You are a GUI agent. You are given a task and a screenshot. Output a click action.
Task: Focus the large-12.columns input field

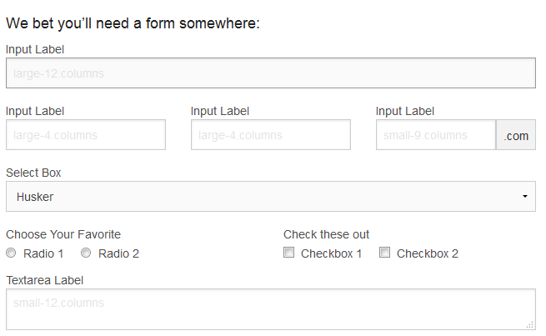270,73
